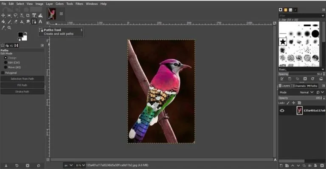Click the Fill Path button
Screen dimensions: 326x169
[x=22, y=85]
